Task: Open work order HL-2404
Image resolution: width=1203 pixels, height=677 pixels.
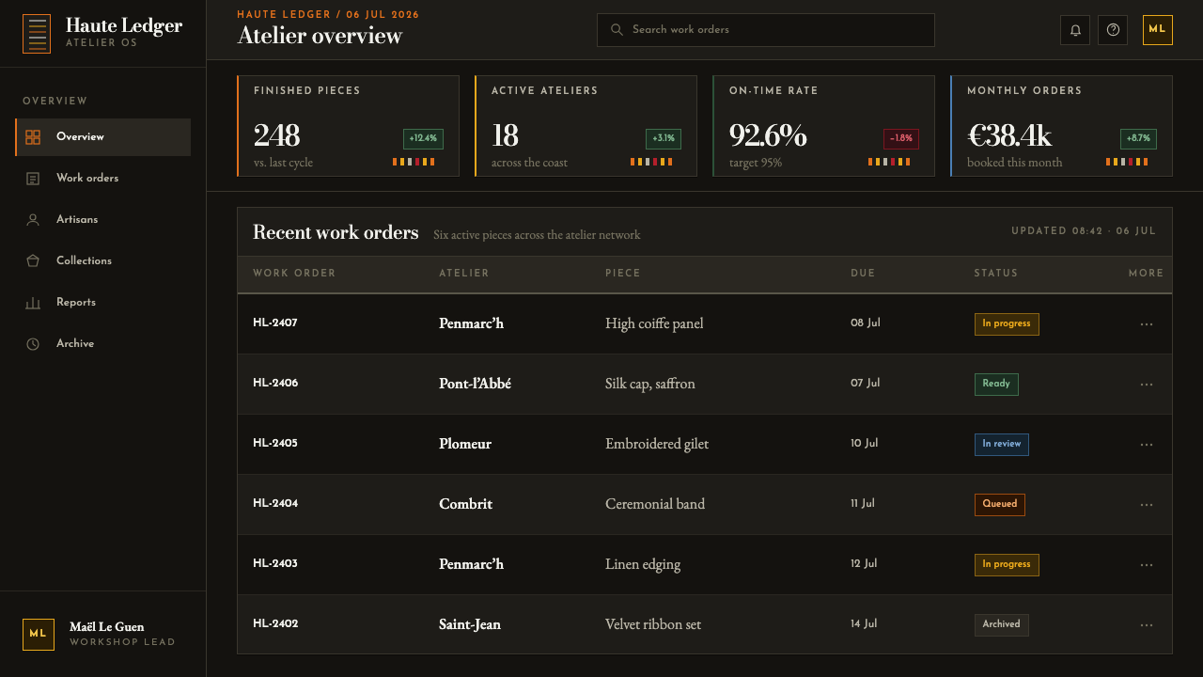Action: [275, 504]
